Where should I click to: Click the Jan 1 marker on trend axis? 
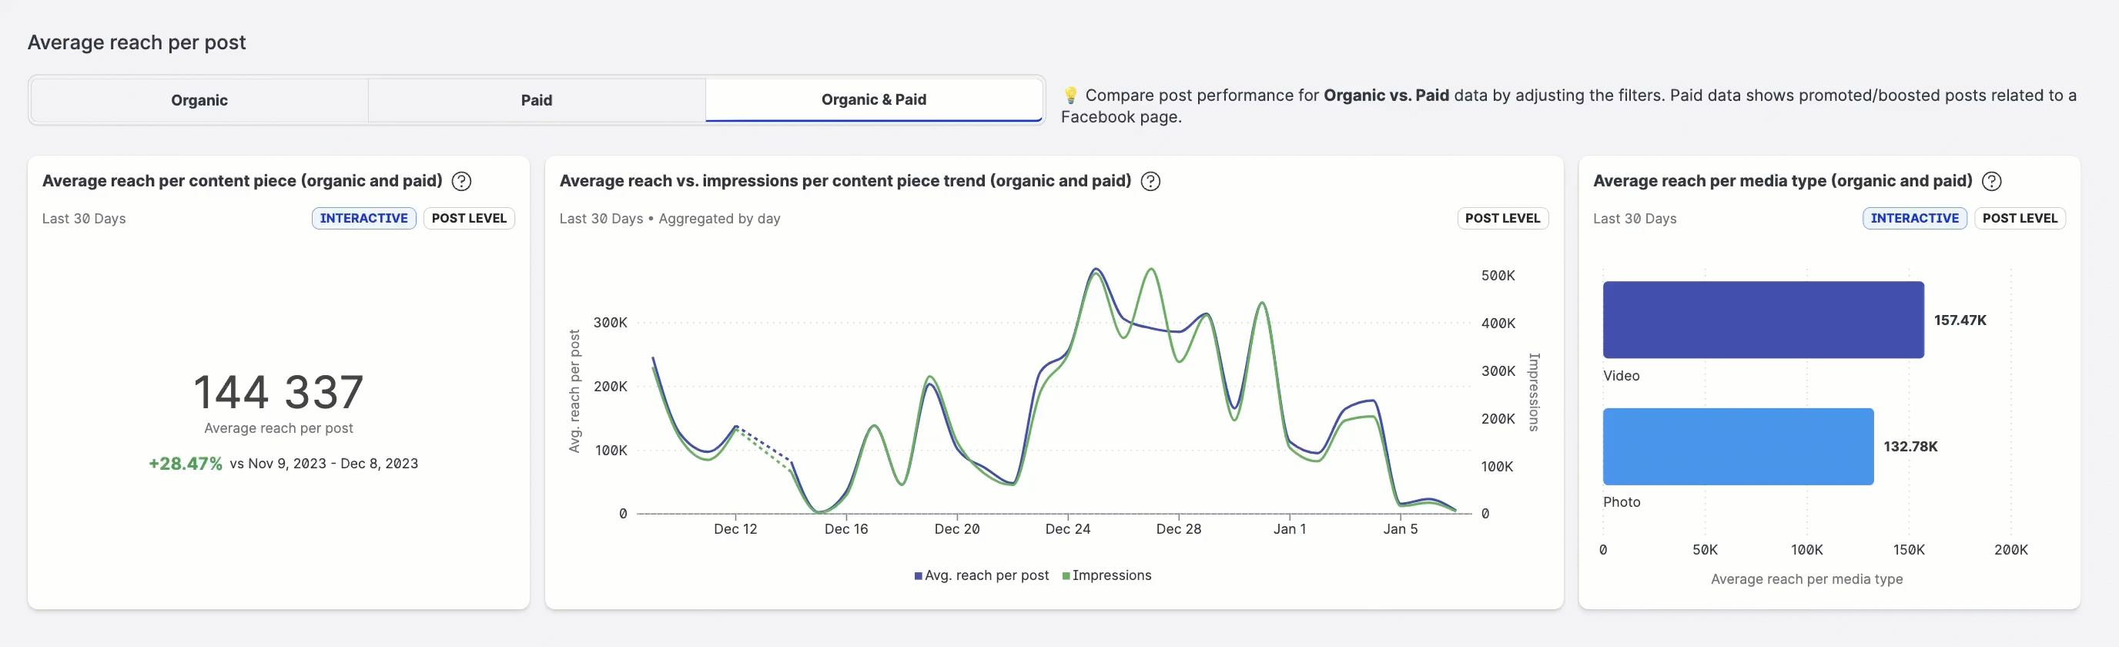(1289, 528)
